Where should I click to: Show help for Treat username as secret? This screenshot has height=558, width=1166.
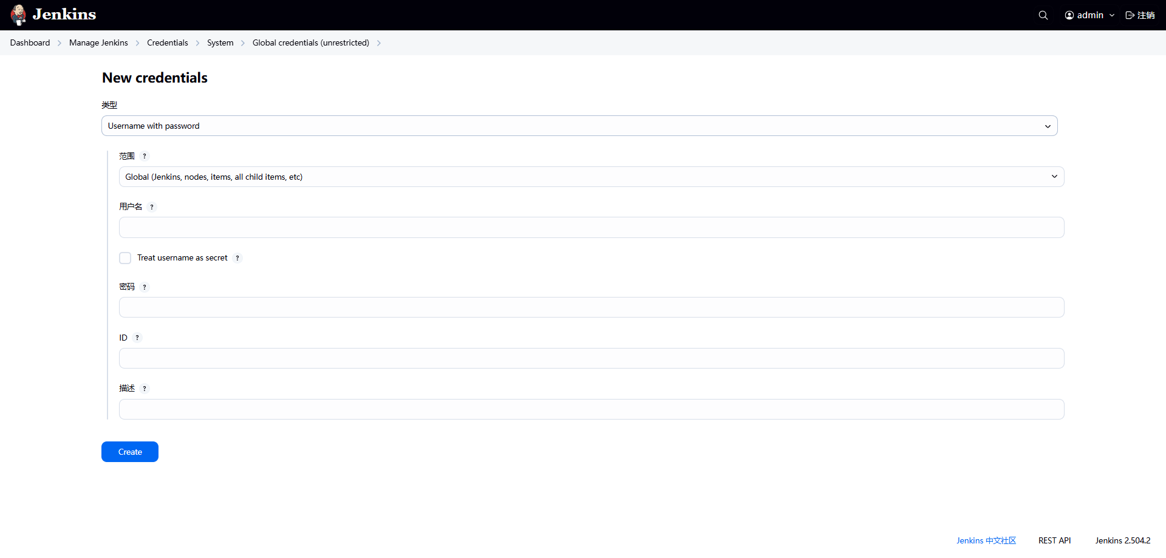pyautogui.click(x=237, y=258)
